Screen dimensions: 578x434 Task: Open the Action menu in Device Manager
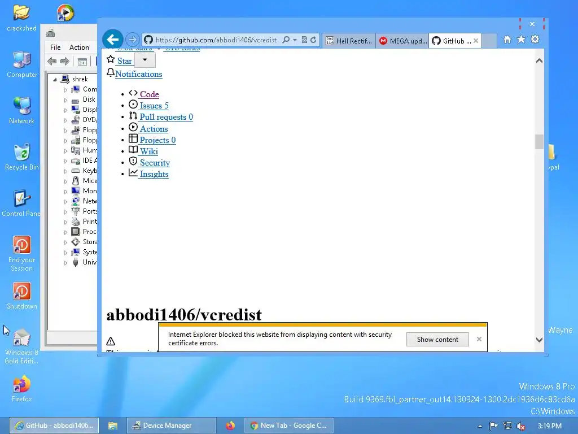coord(79,47)
